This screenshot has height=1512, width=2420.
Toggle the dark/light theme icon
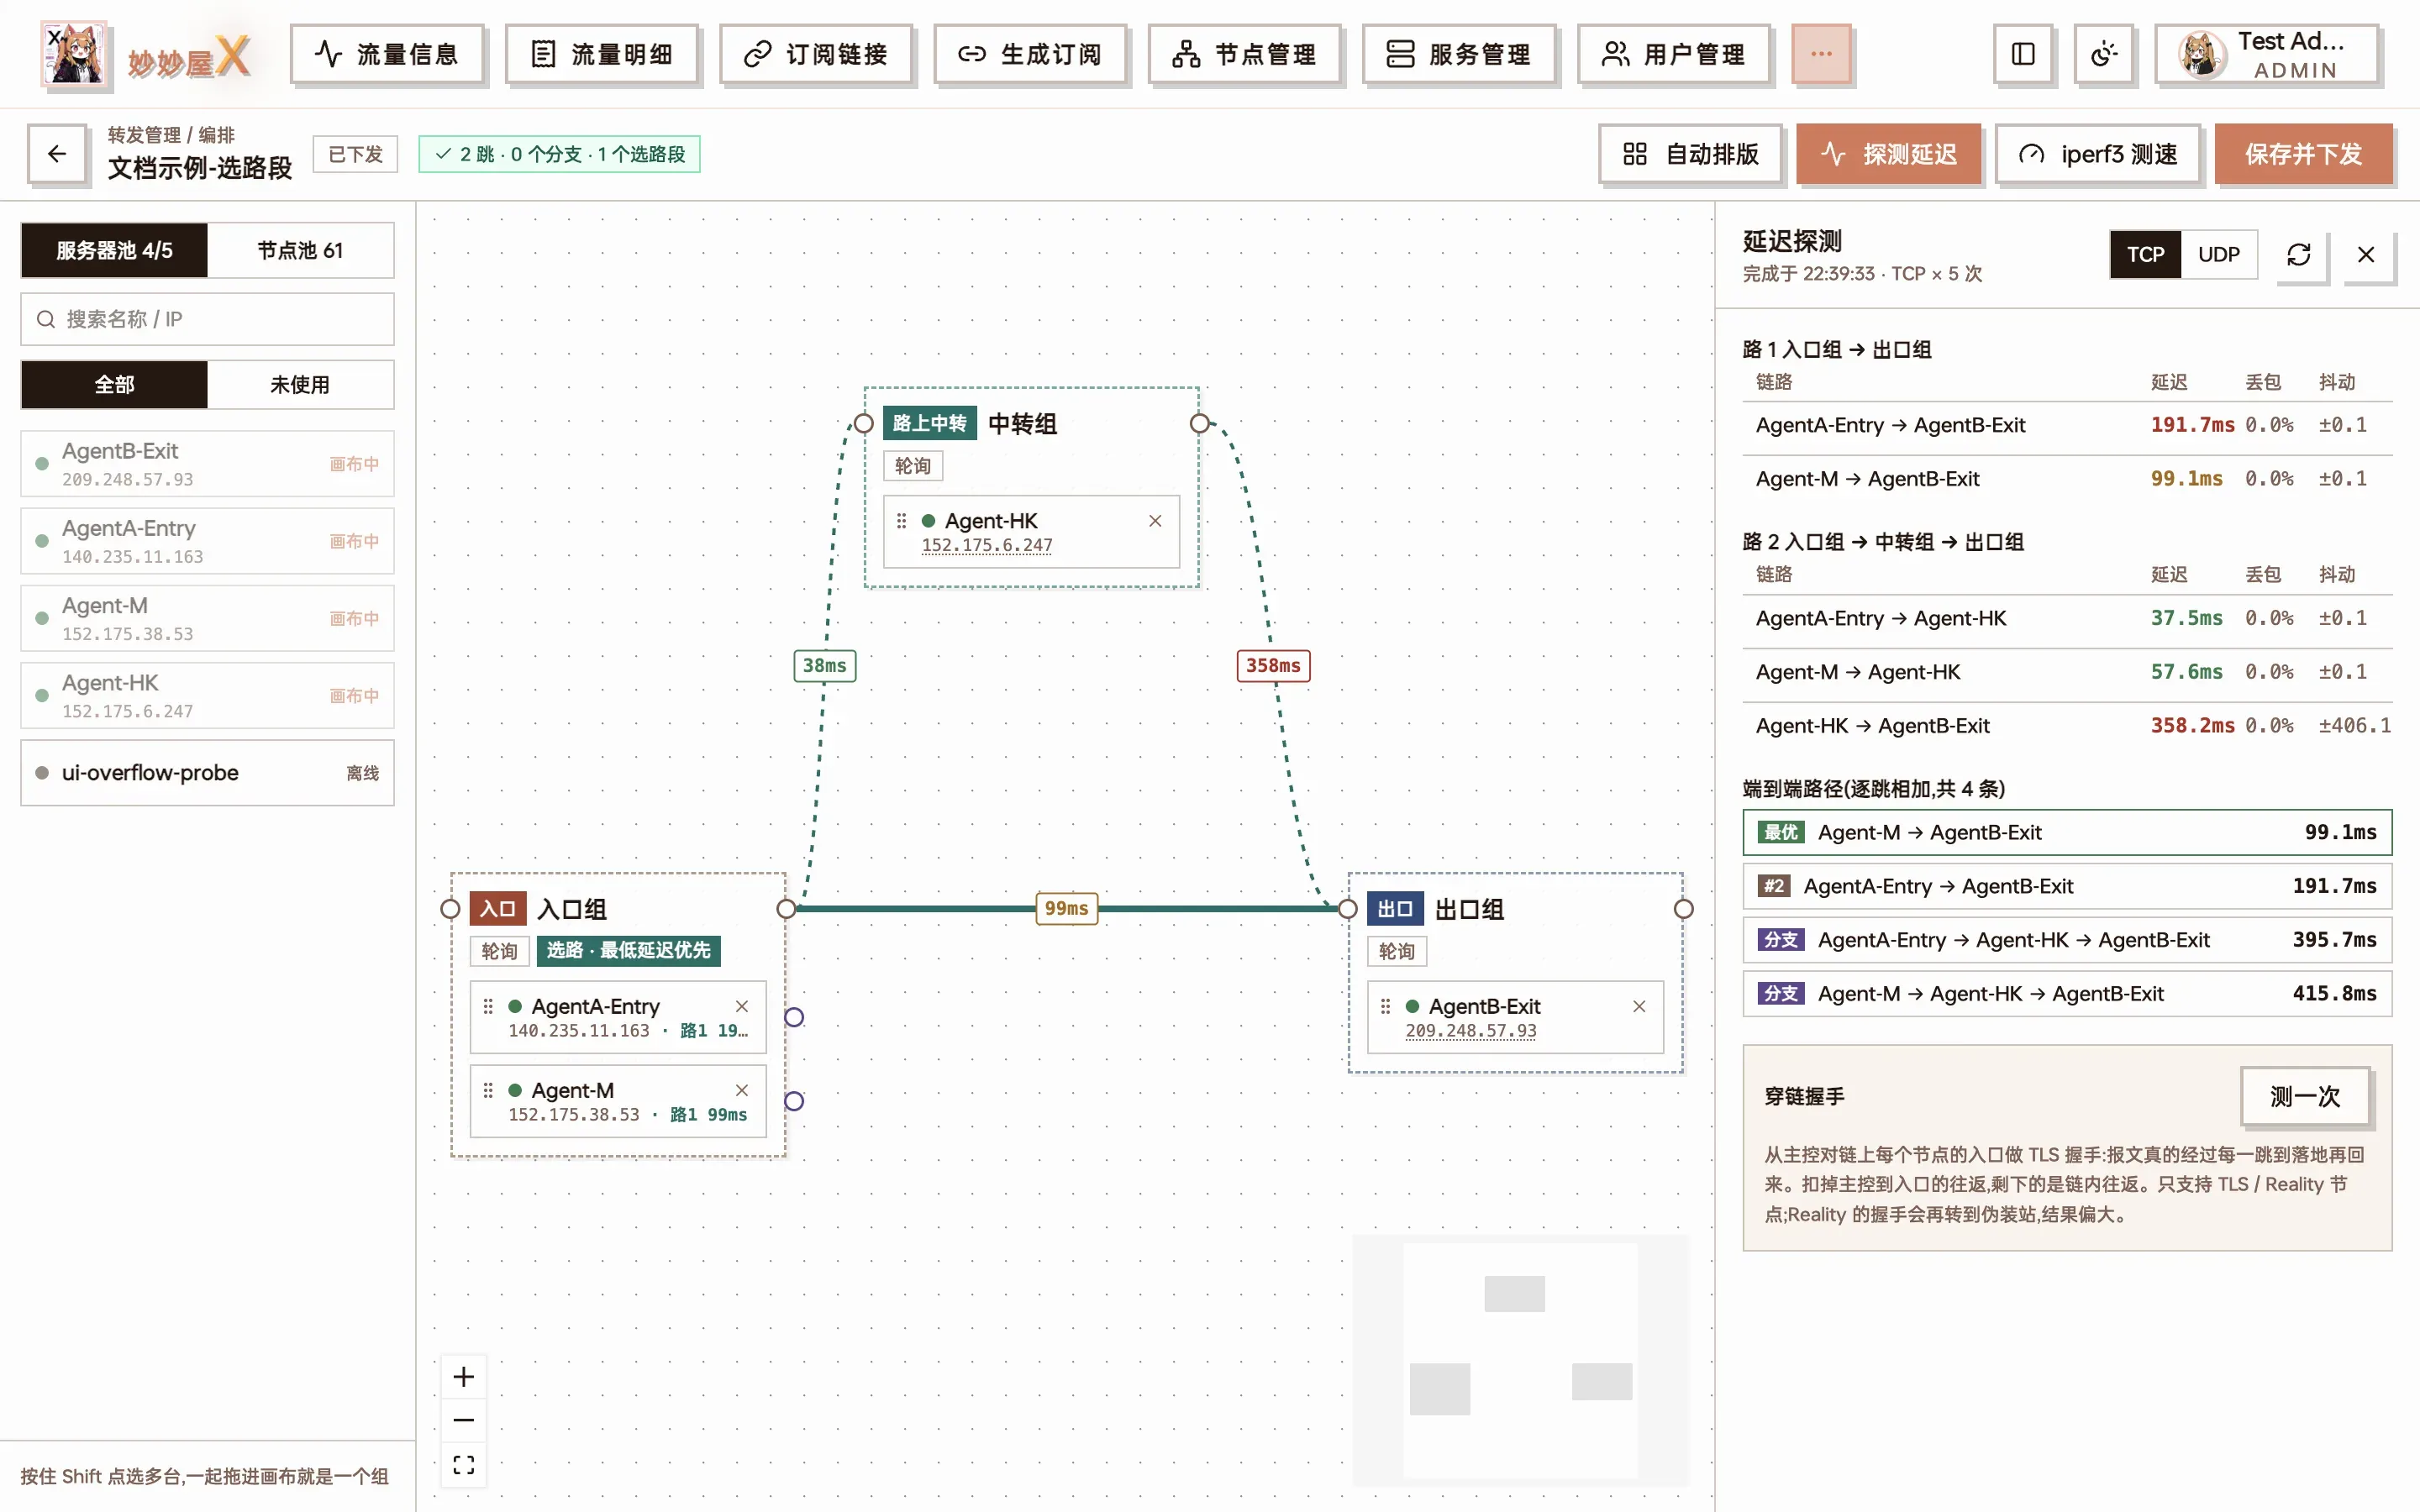click(2104, 54)
